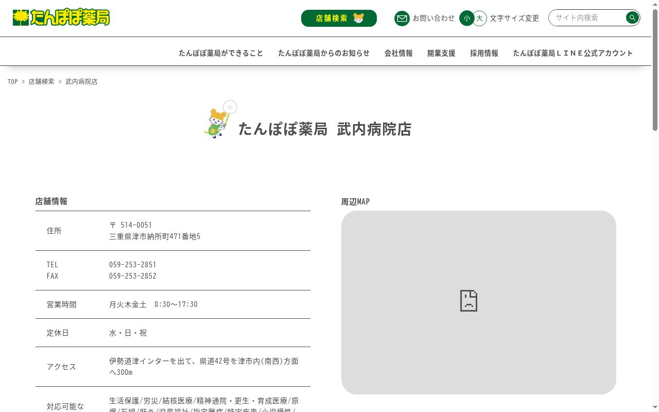
Task: Click the 文字サイズ変更 label
Action: click(x=514, y=18)
